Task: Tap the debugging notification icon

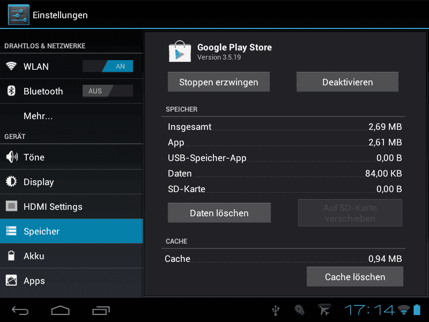Action: 299,310
